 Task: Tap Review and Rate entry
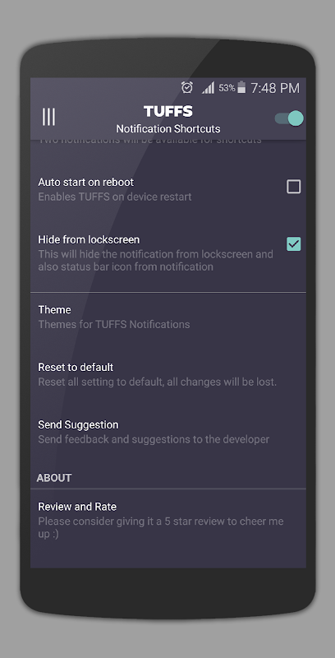pyautogui.click(x=168, y=521)
